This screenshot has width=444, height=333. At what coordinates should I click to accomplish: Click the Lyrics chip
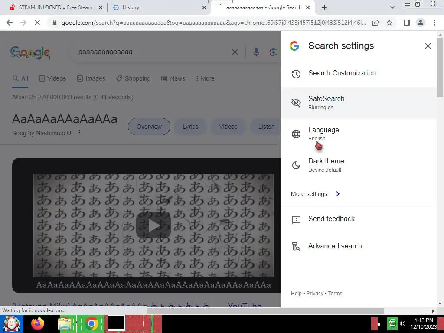point(190,127)
